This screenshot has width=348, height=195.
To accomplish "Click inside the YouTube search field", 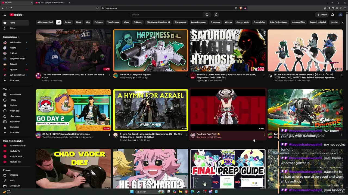I will (166, 15).
